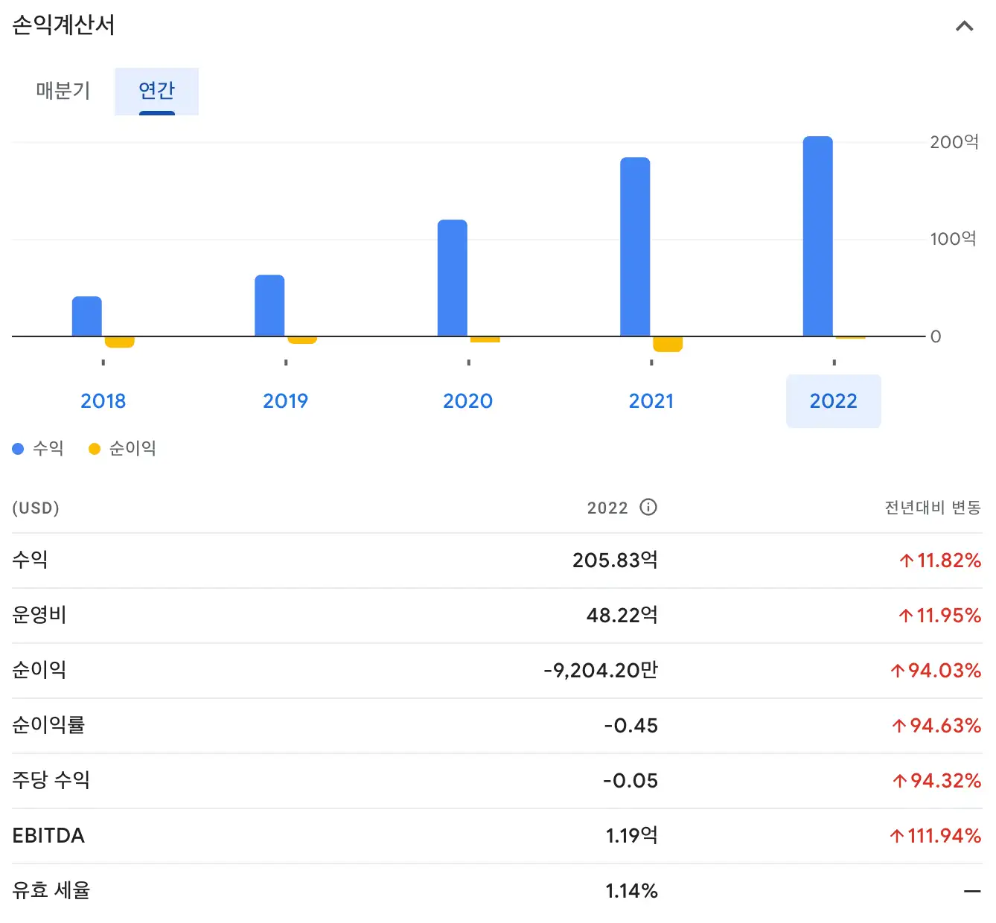Switch to the 매분기 tab
This screenshot has width=996, height=923.
[x=63, y=91]
